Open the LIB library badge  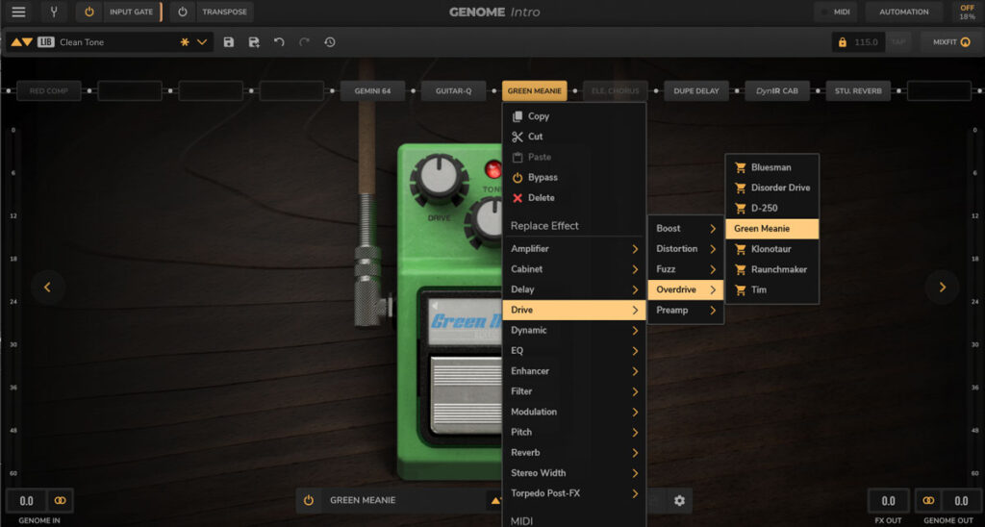click(x=45, y=42)
